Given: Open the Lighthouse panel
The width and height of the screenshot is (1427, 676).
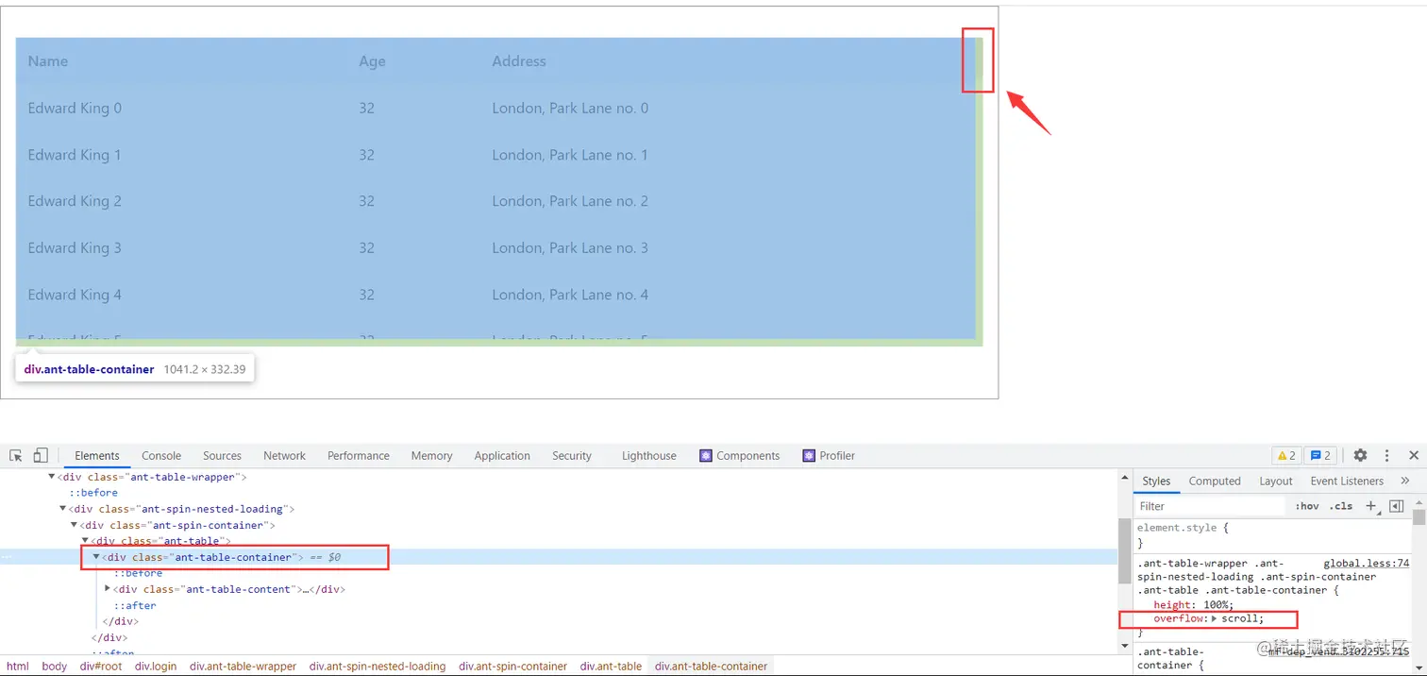Looking at the screenshot, I should (x=648, y=455).
